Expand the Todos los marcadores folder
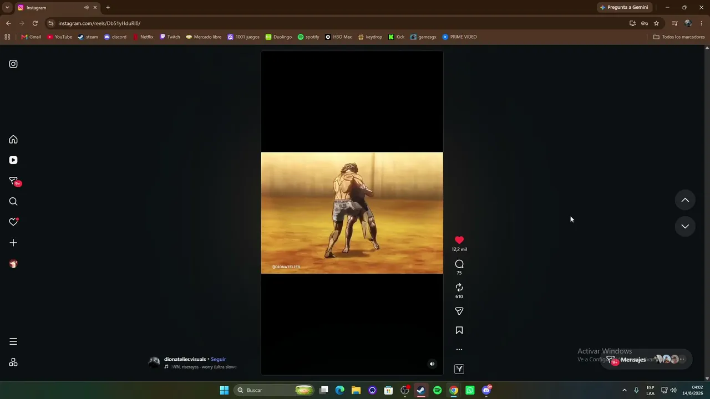 click(679, 37)
